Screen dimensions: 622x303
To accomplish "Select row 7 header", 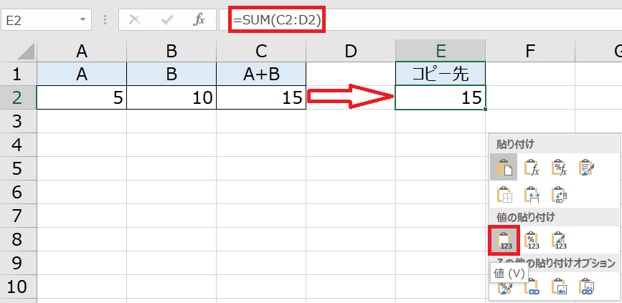I will tap(18, 216).
